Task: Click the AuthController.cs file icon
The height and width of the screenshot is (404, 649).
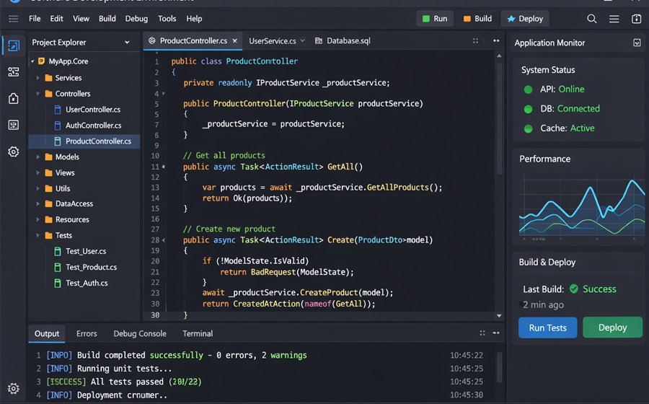Action: tap(58, 126)
